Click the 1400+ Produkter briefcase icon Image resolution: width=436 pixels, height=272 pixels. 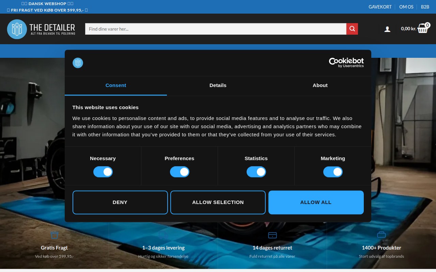point(381,235)
